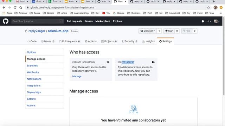Open Issues in top navigation
The width and height of the screenshot is (225, 126).
(89, 21)
